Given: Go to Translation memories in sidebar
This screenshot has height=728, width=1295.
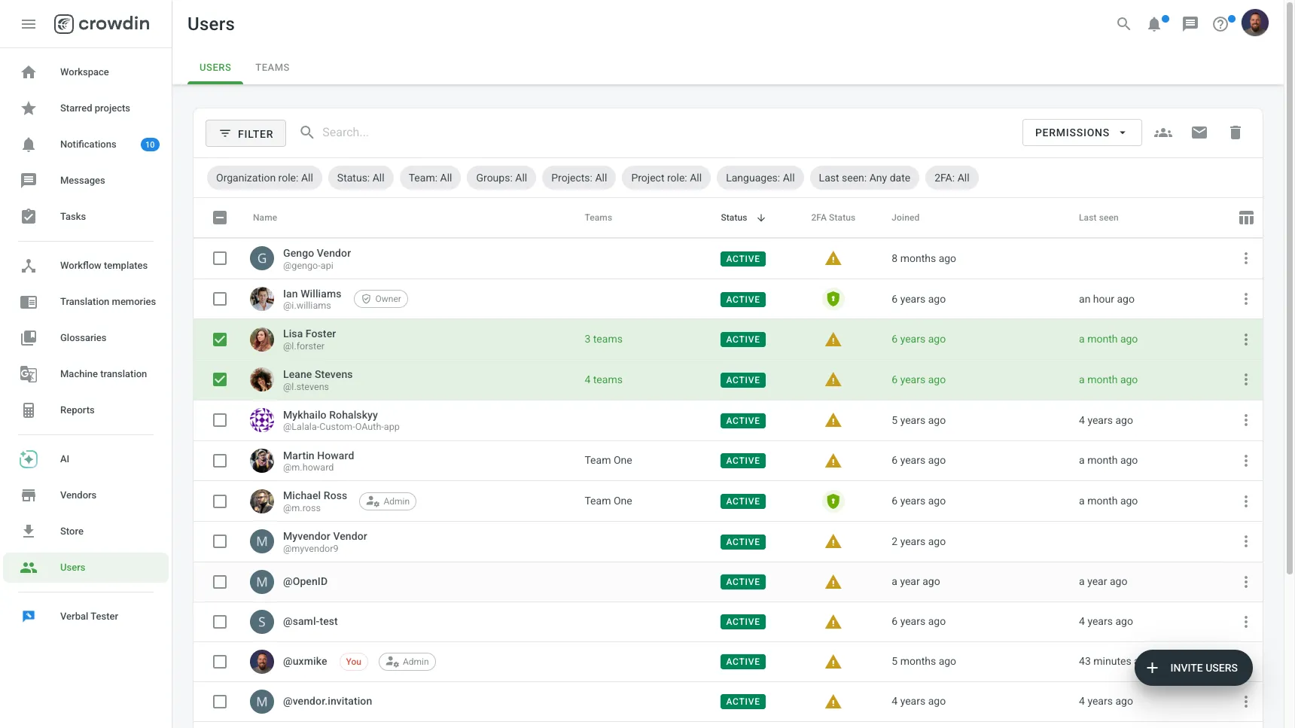Looking at the screenshot, I should click(x=108, y=302).
